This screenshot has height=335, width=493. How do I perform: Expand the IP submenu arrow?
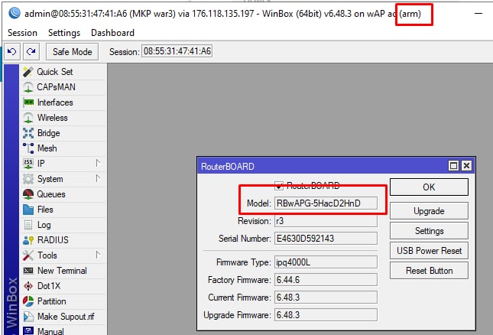tap(98, 163)
